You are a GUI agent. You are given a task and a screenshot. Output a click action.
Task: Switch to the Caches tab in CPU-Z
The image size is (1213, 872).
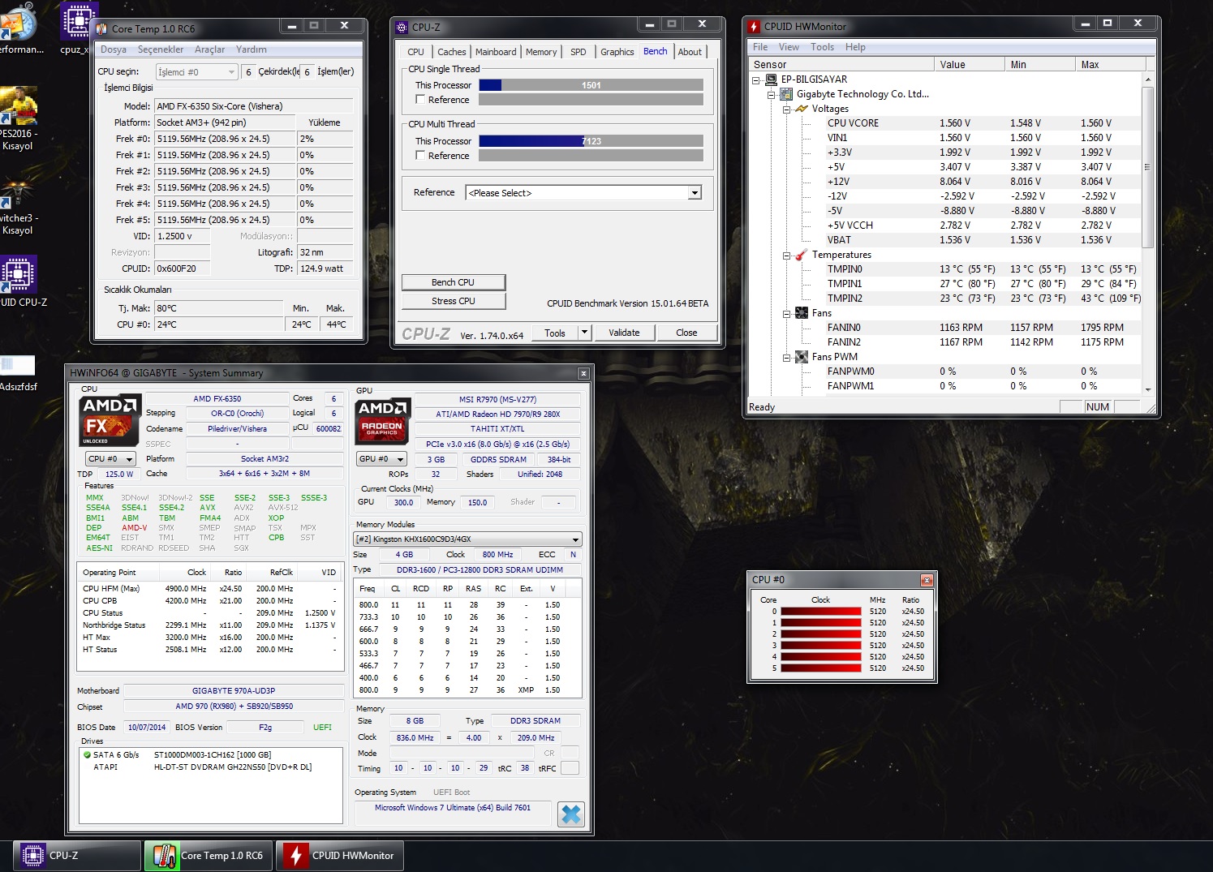(452, 52)
